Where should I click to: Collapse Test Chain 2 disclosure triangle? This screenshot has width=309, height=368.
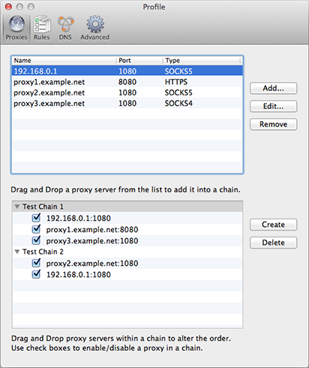click(x=17, y=252)
